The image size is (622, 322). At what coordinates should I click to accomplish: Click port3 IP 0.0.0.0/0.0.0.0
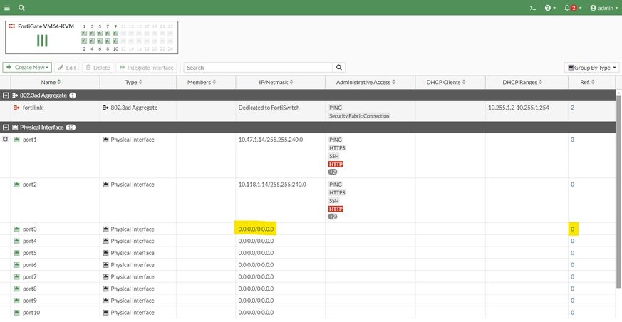coord(256,229)
